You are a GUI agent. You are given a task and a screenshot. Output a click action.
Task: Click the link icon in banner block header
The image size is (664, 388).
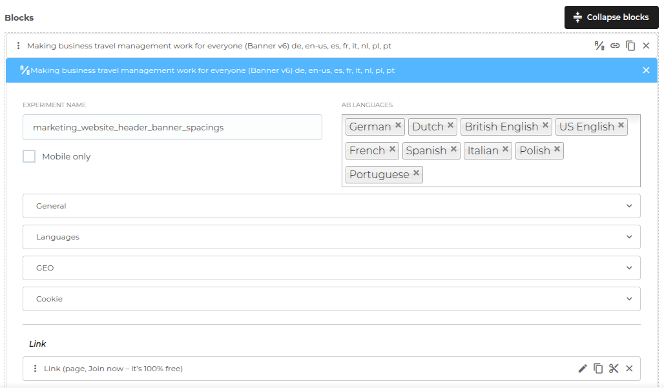tap(615, 46)
